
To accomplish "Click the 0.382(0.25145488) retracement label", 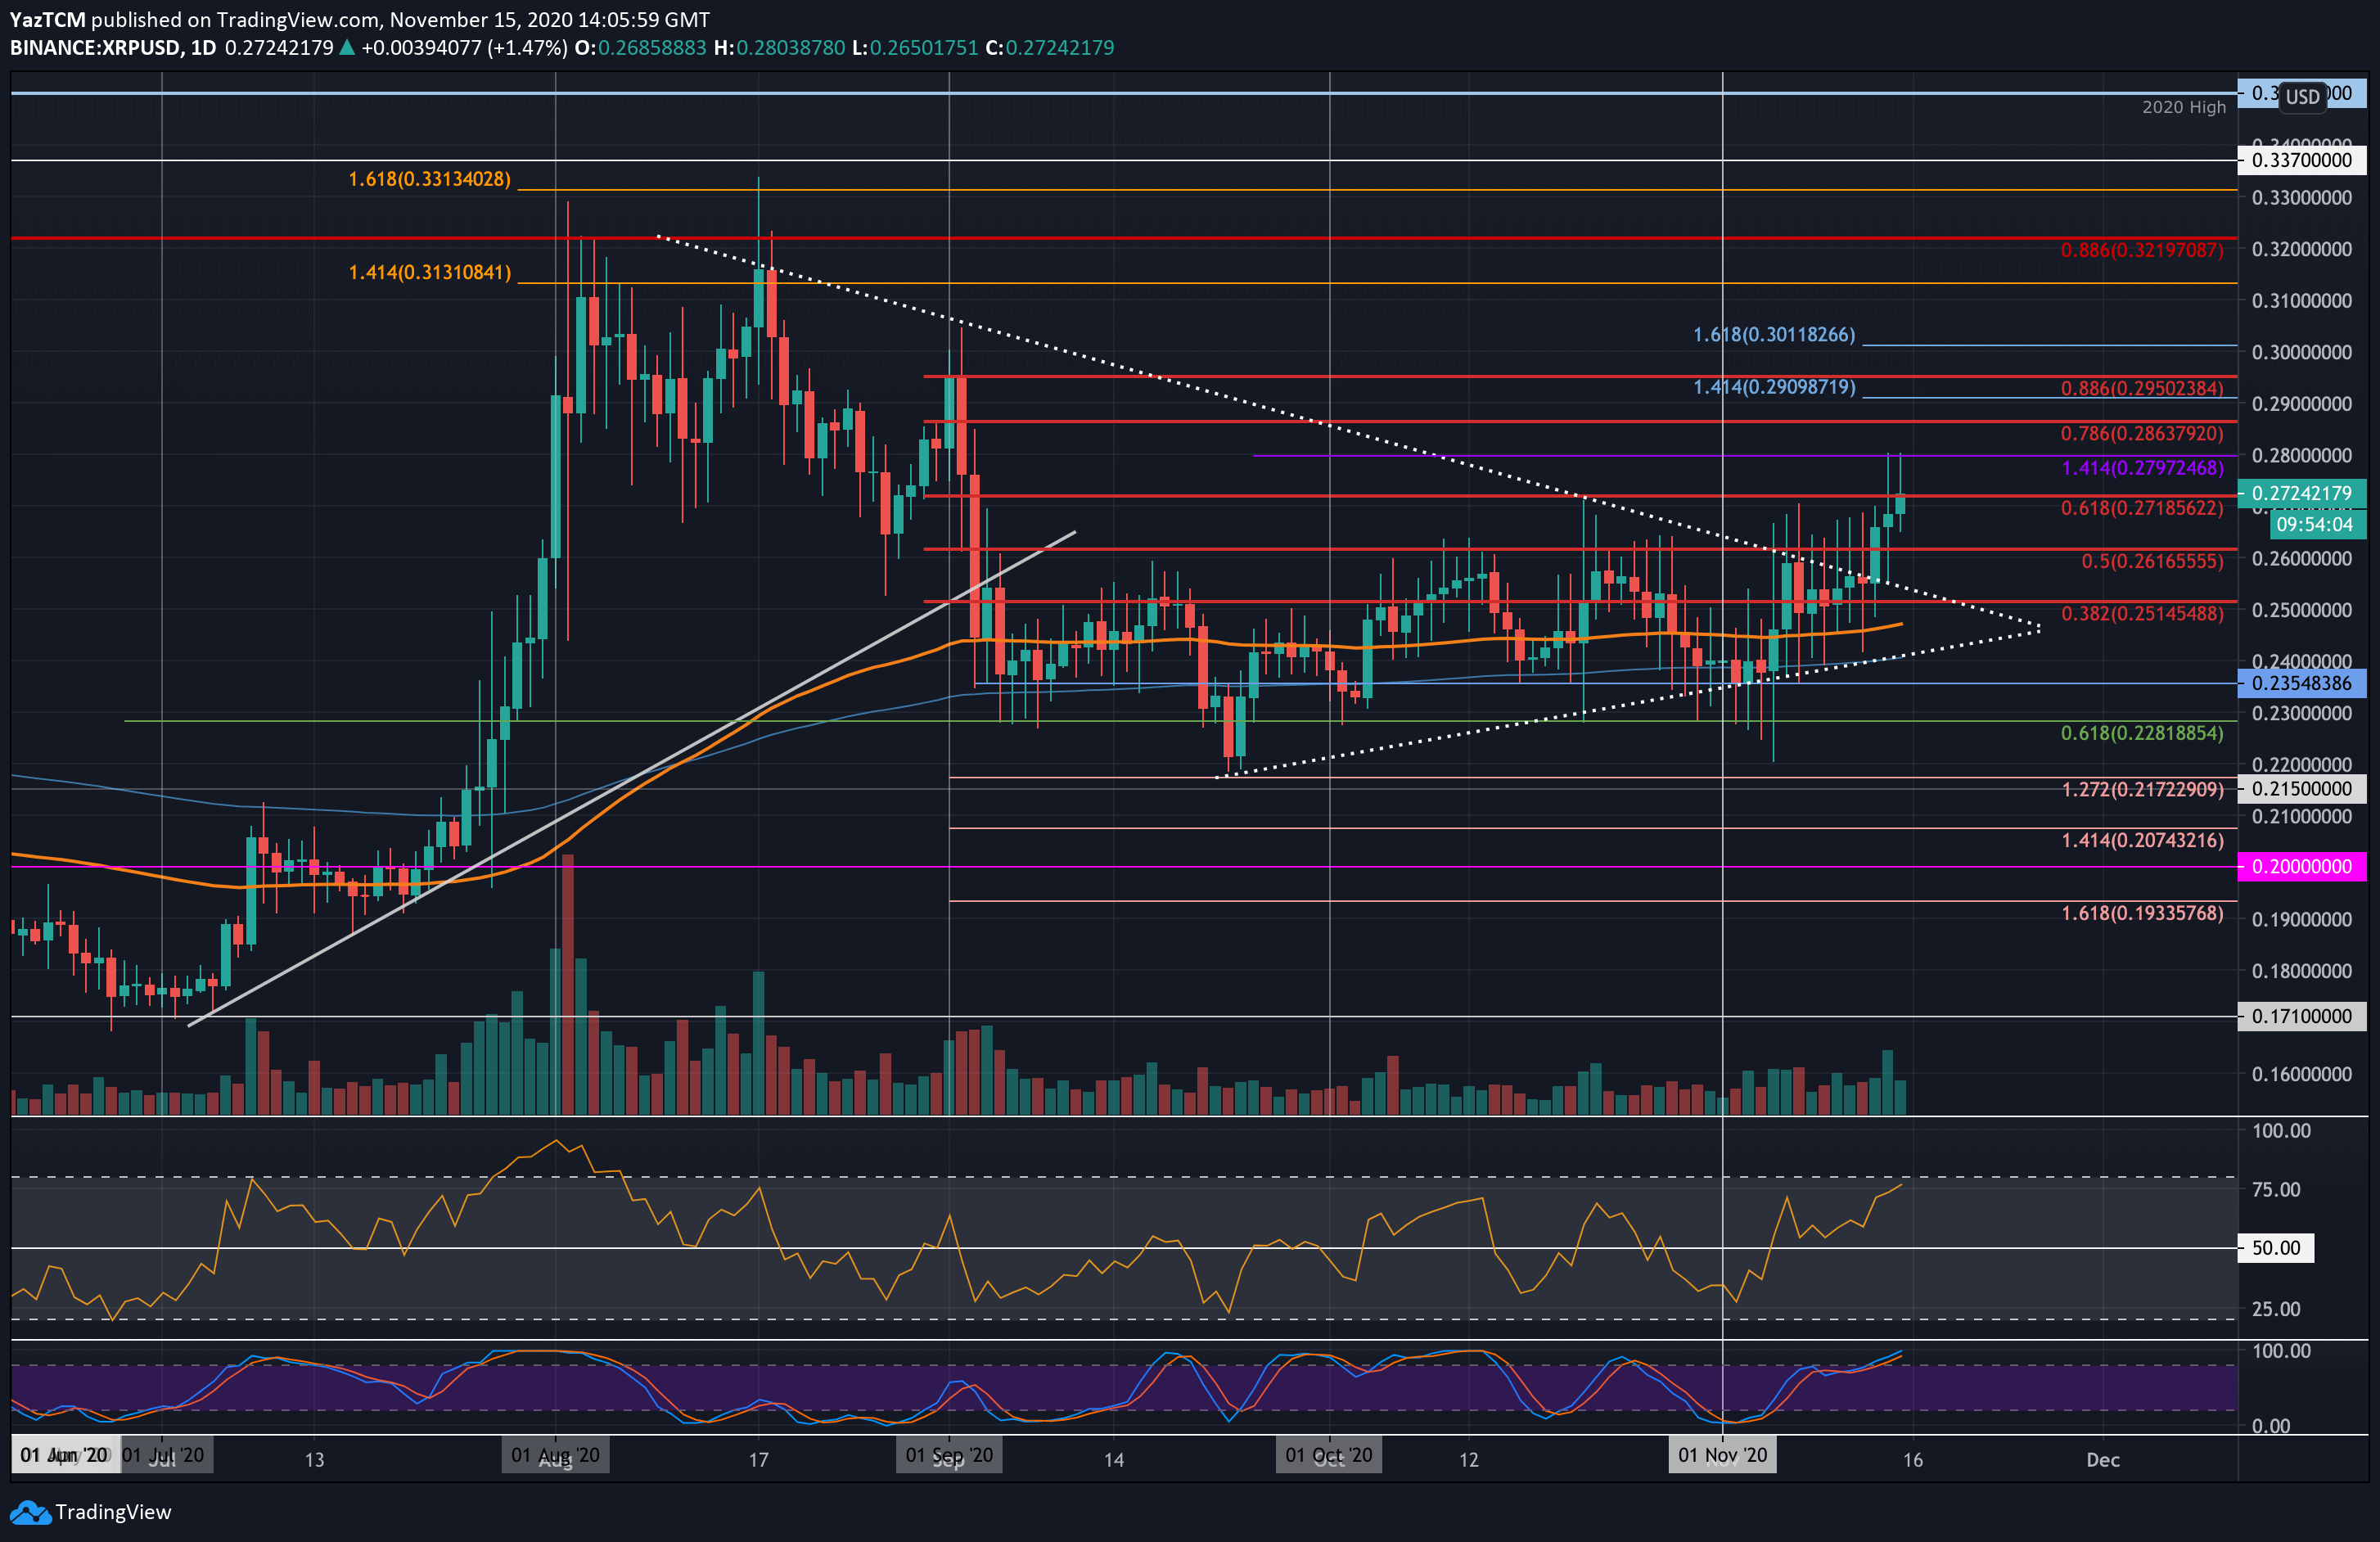I will click(x=2142, y=613).
